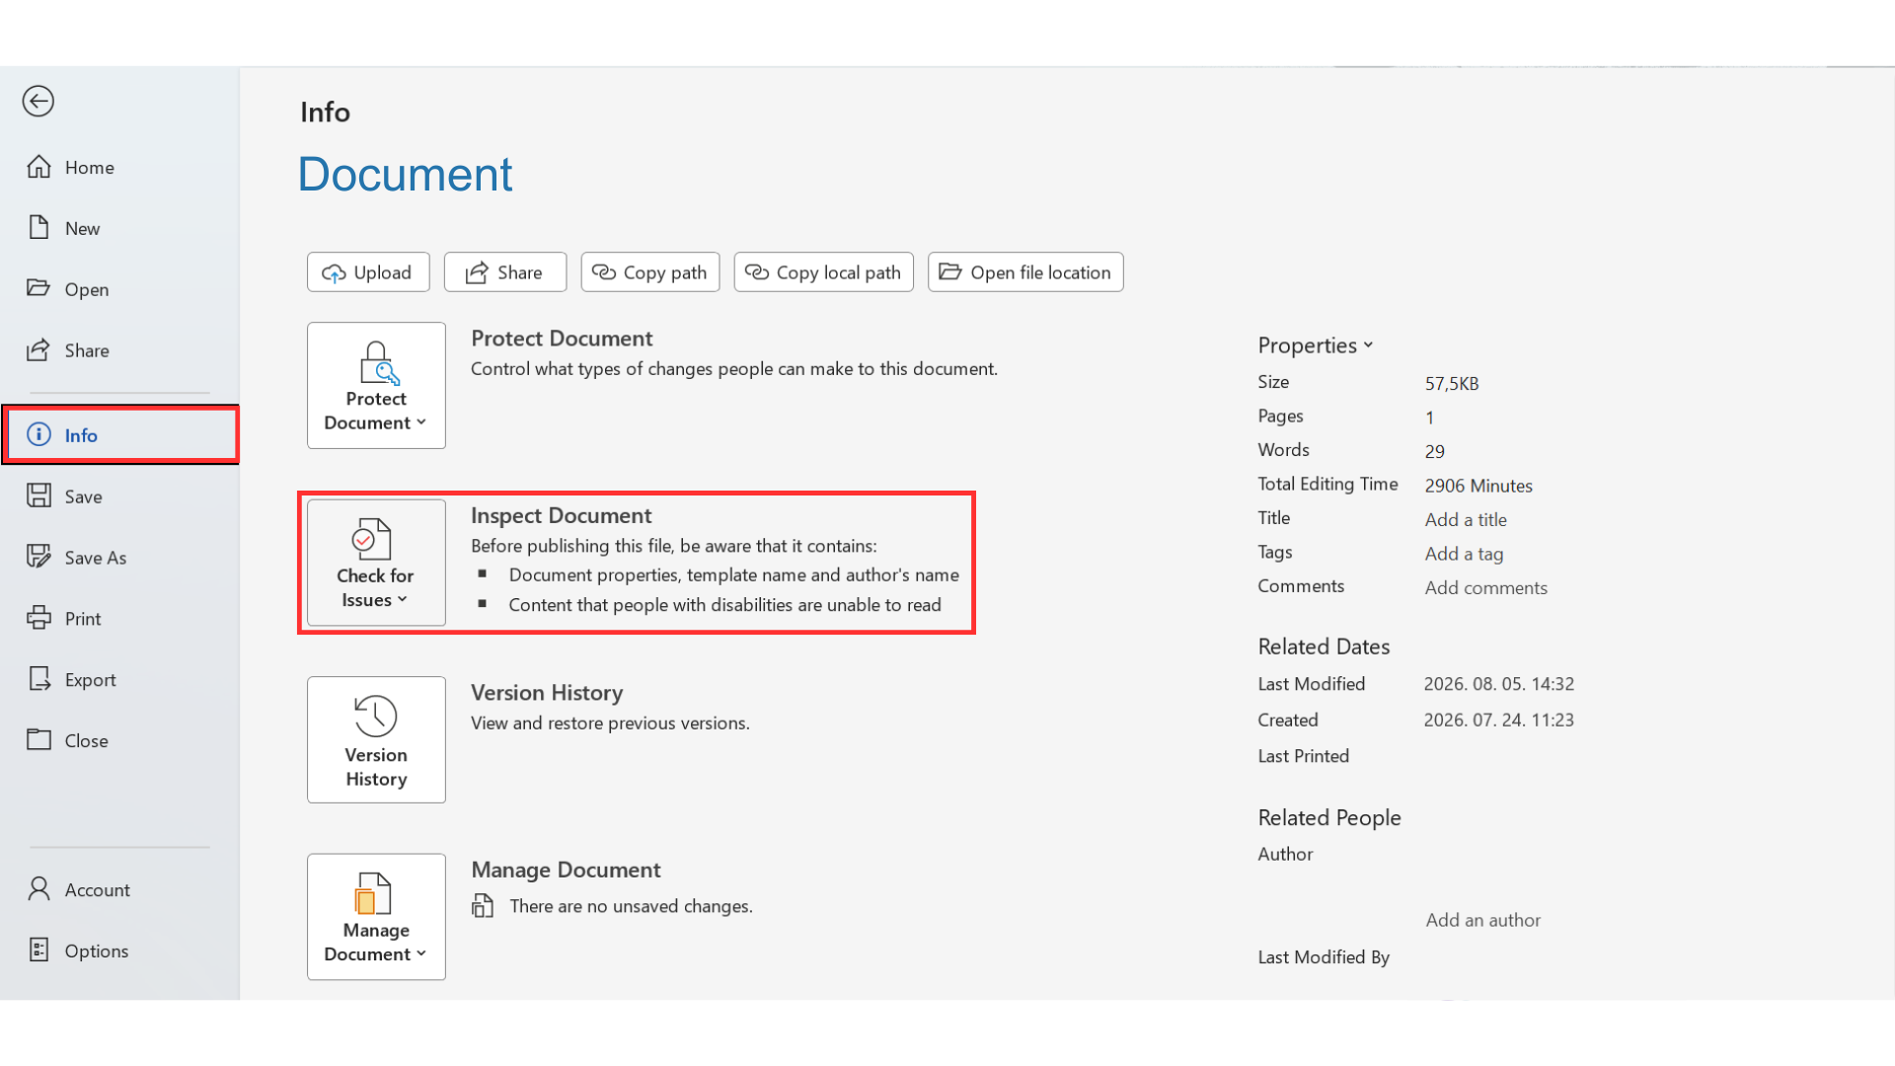
Task: Click the cloud icon on Upload button
Action: click(334, 273)
